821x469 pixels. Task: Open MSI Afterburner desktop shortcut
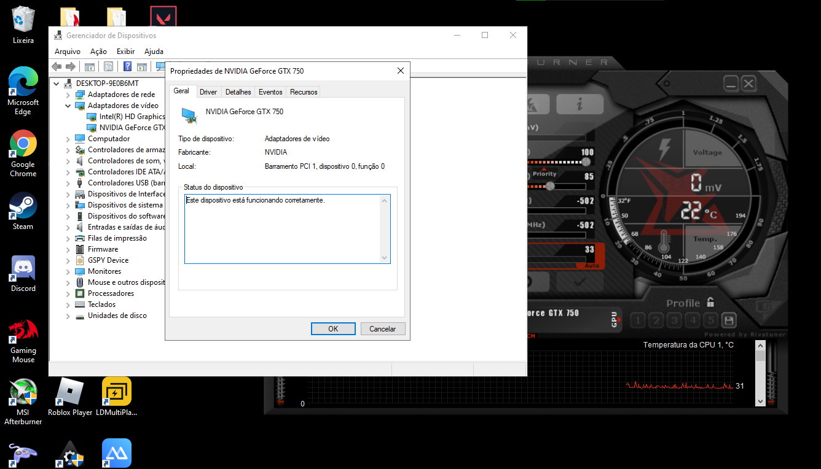pyautogui.click(x=23, y=402)
